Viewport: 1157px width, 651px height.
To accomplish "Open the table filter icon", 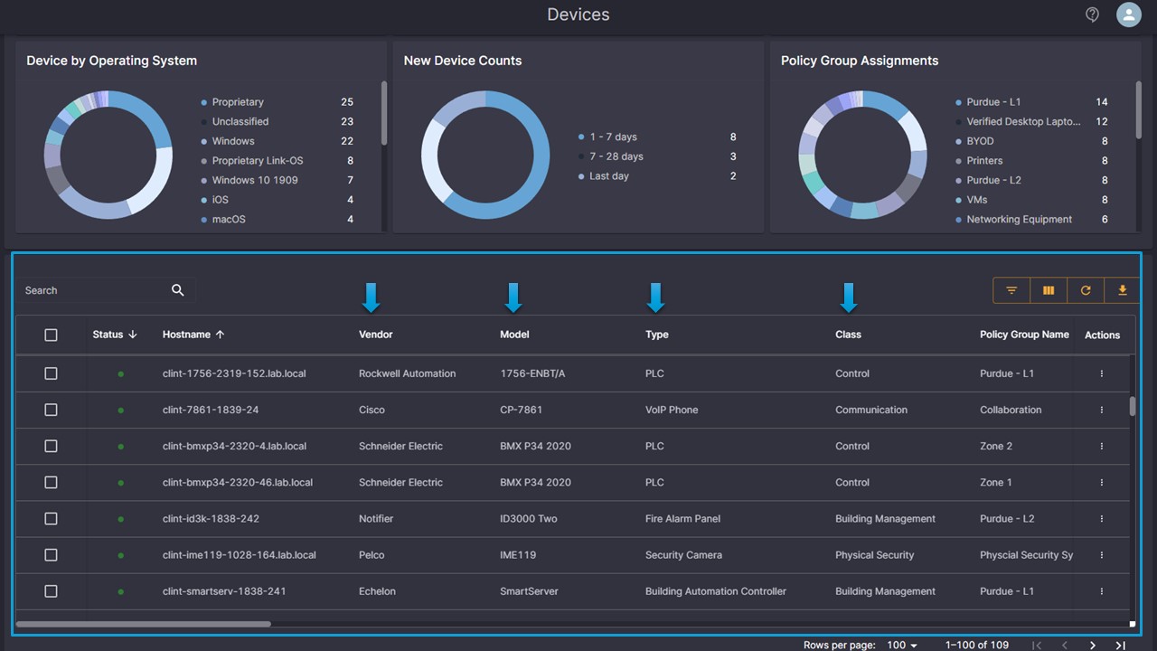I will click(x=1011, y=290).
